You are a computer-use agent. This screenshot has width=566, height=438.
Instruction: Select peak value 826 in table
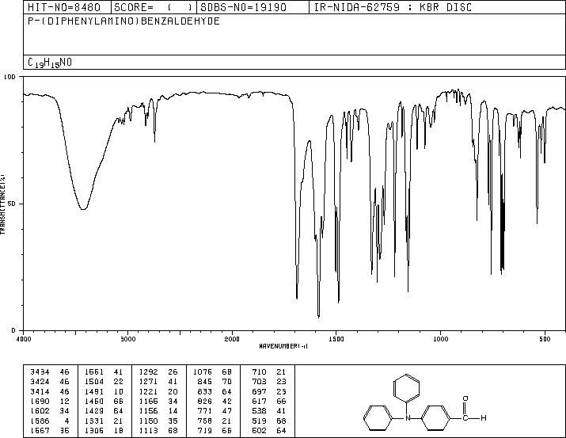[205, 401]
